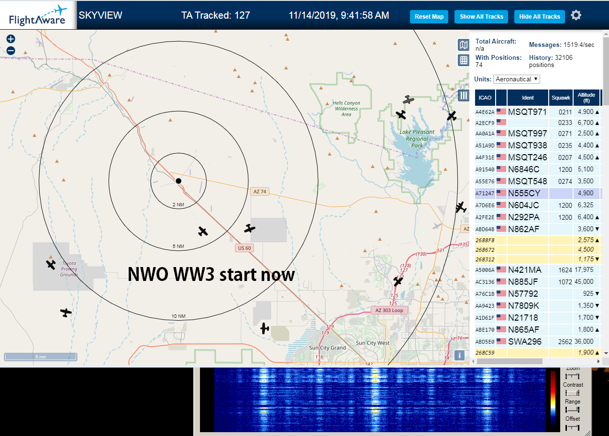
Task: Click yellow row with ICAO 268312
Action: [x=538, y=259]
